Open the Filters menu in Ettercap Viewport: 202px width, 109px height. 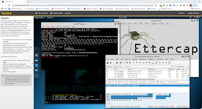(147, 23)
